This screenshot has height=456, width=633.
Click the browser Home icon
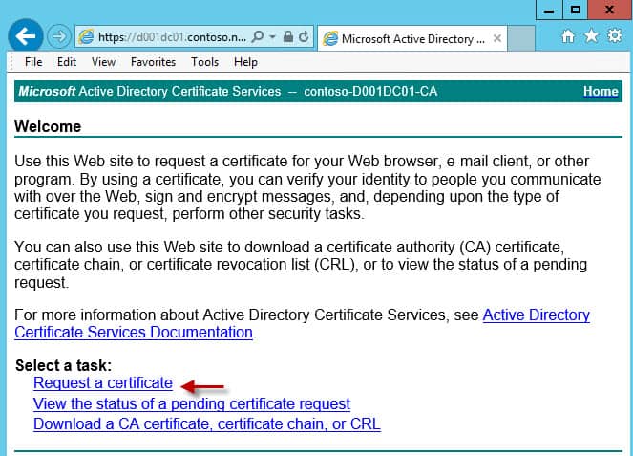tap(568, 36)
